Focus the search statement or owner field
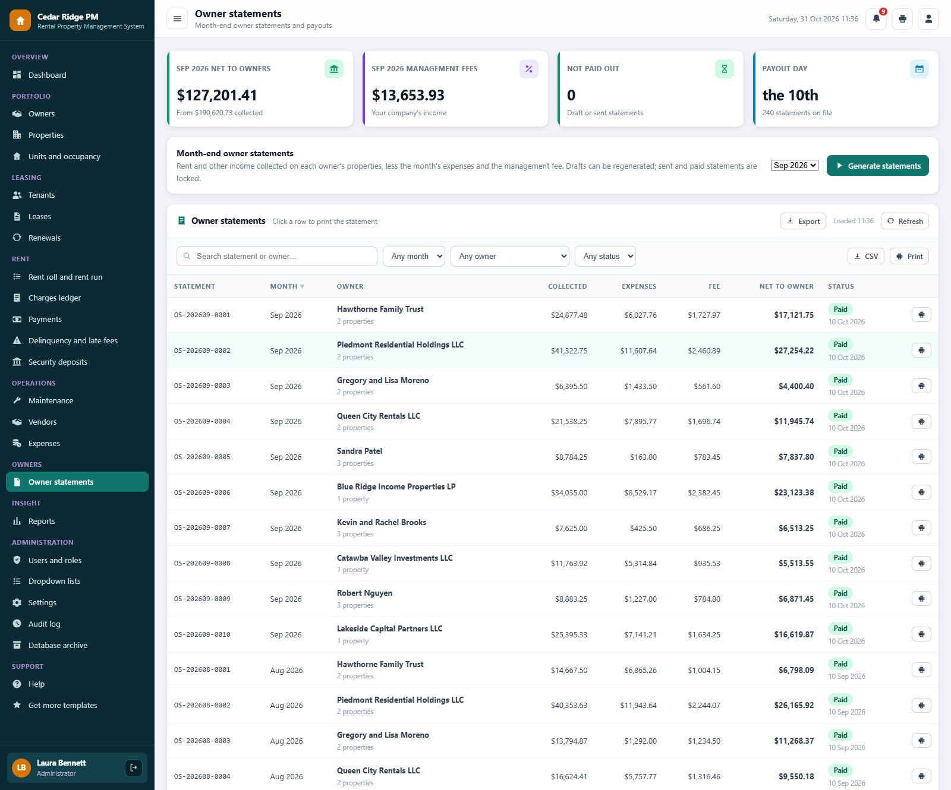The width and height of the screenshot is (951, 790). tap(277, 256)
